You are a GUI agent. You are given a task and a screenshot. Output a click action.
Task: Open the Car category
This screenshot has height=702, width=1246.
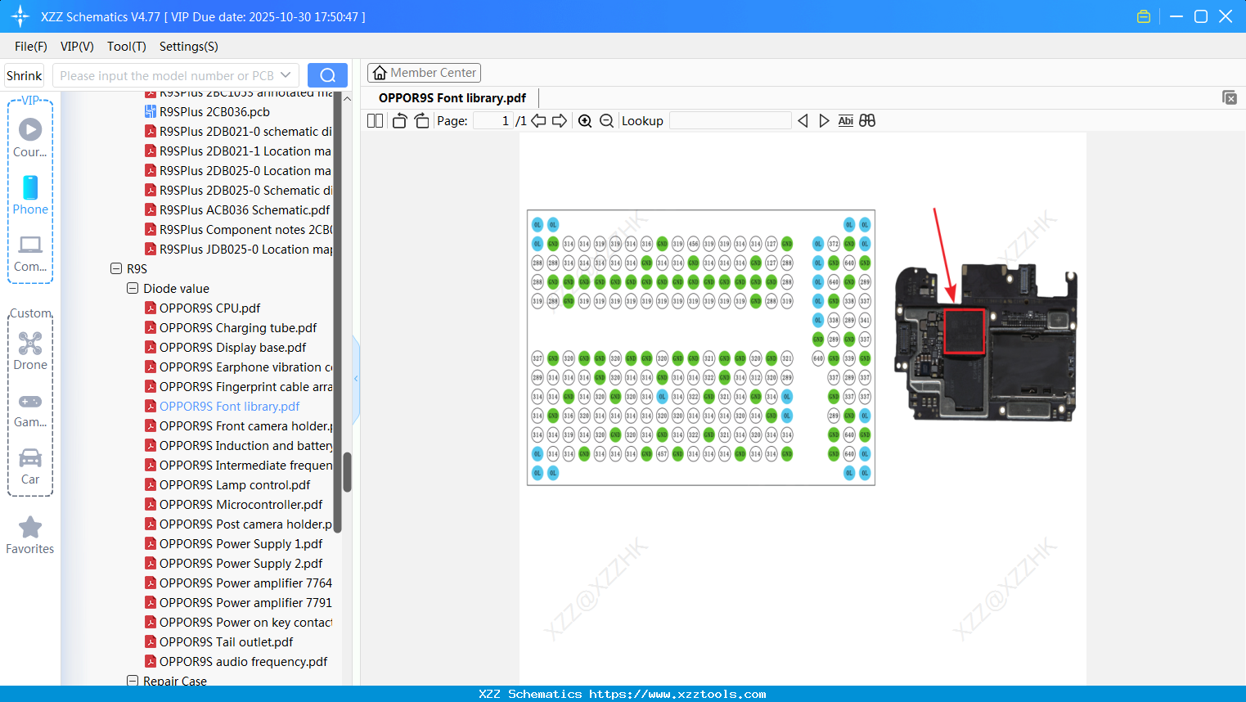click(30, 466)
